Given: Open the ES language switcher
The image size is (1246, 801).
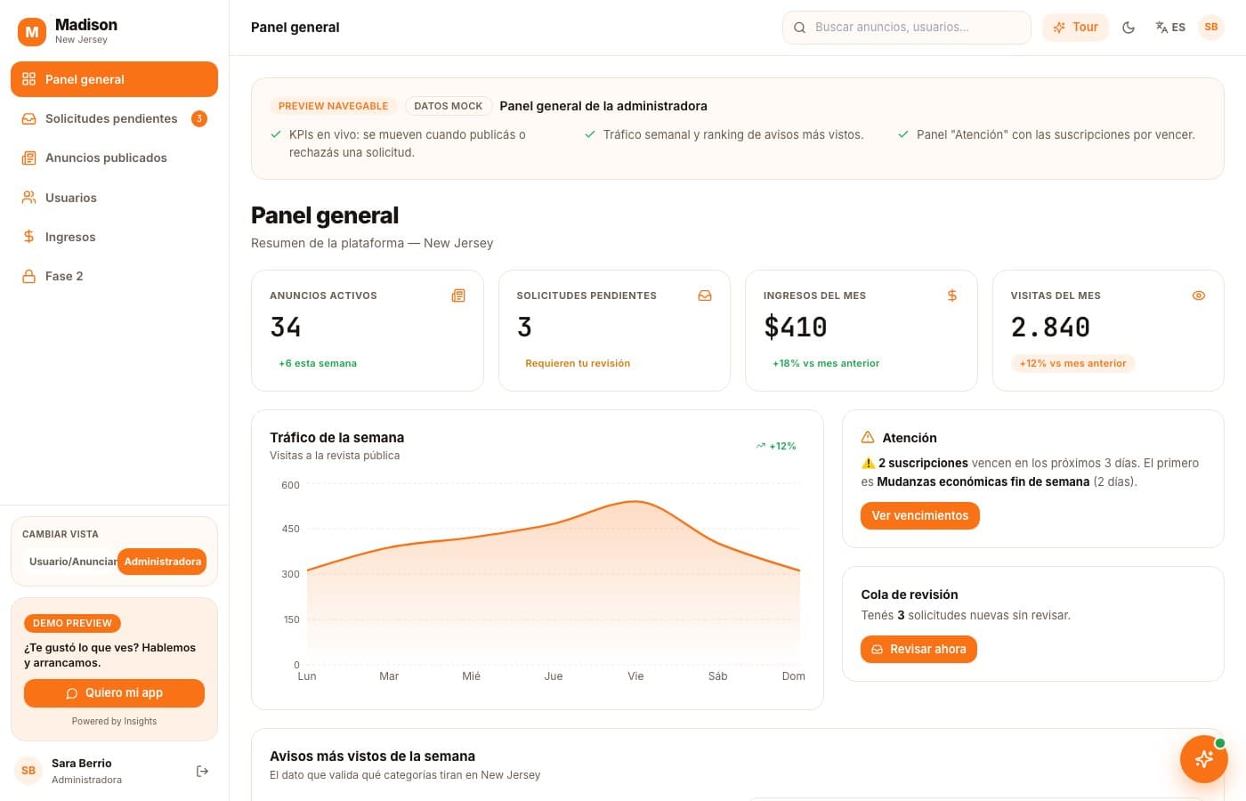Looking at the screenshot, I should click(x=1170, y=28).
